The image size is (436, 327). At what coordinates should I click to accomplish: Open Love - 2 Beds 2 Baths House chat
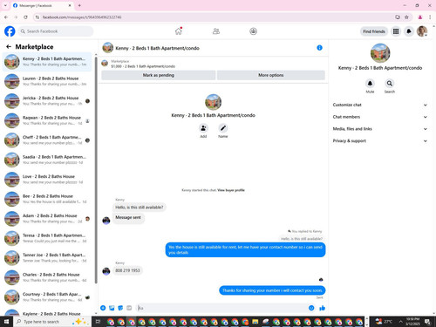[47, 180]
